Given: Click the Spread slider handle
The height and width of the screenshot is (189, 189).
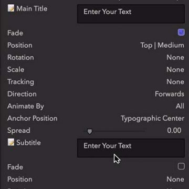Looking at the screenshot, I should coord(90,131).
